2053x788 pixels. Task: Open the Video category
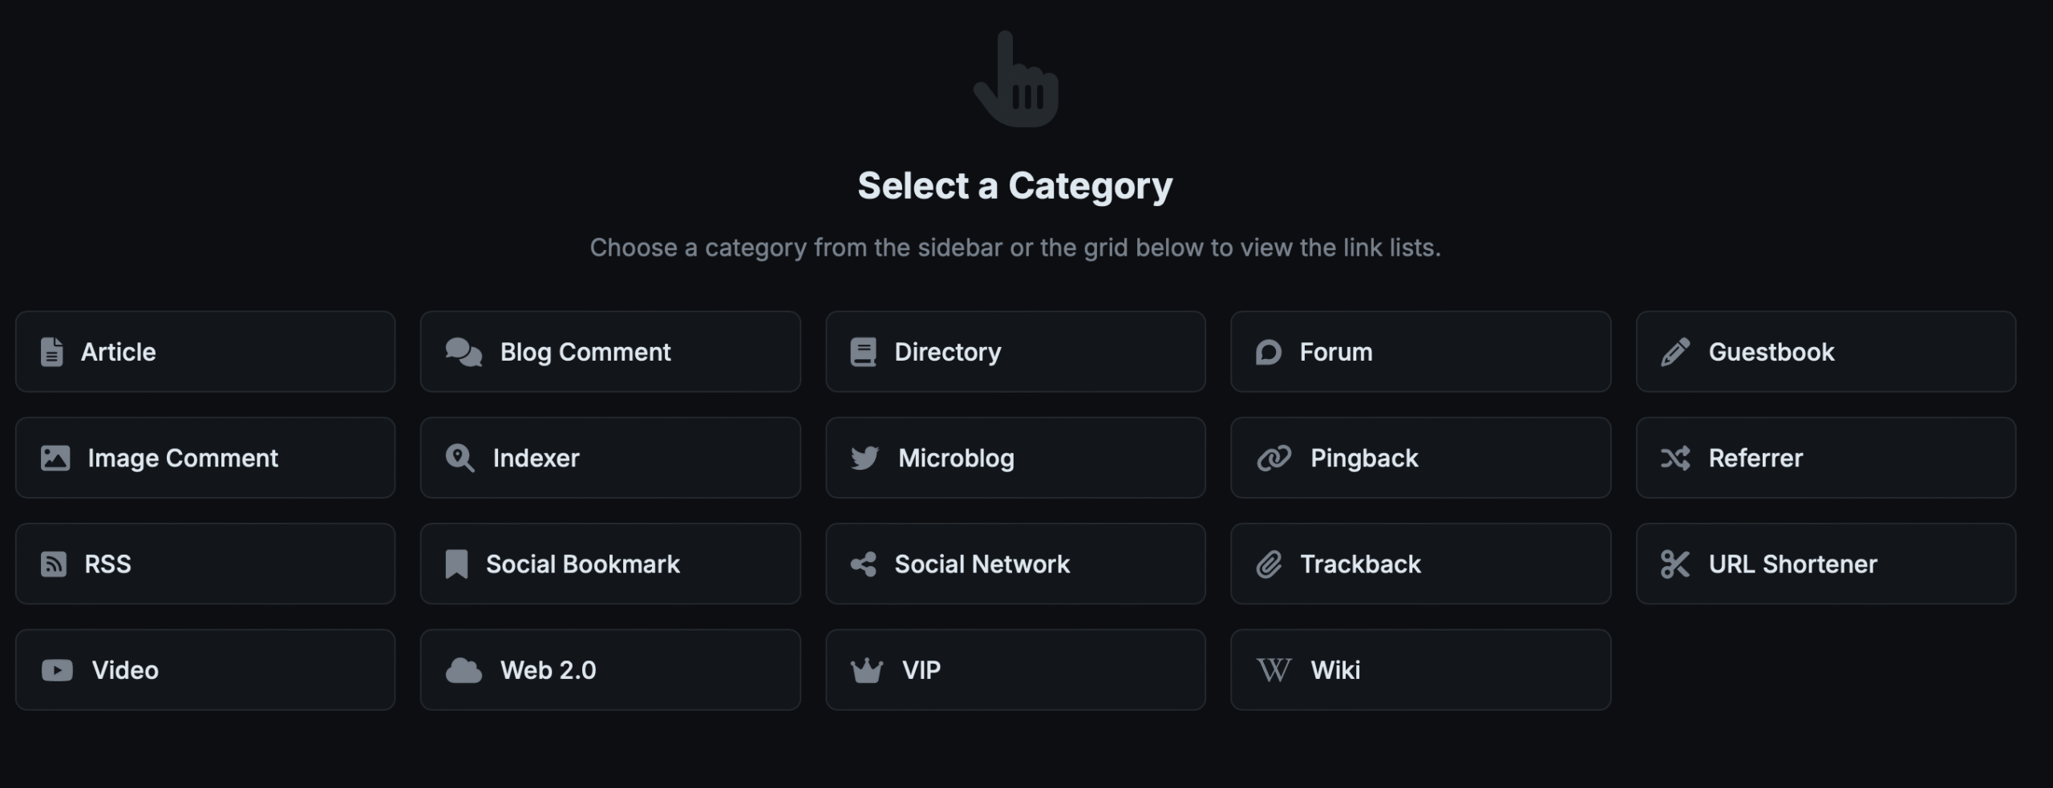[204, 670]
